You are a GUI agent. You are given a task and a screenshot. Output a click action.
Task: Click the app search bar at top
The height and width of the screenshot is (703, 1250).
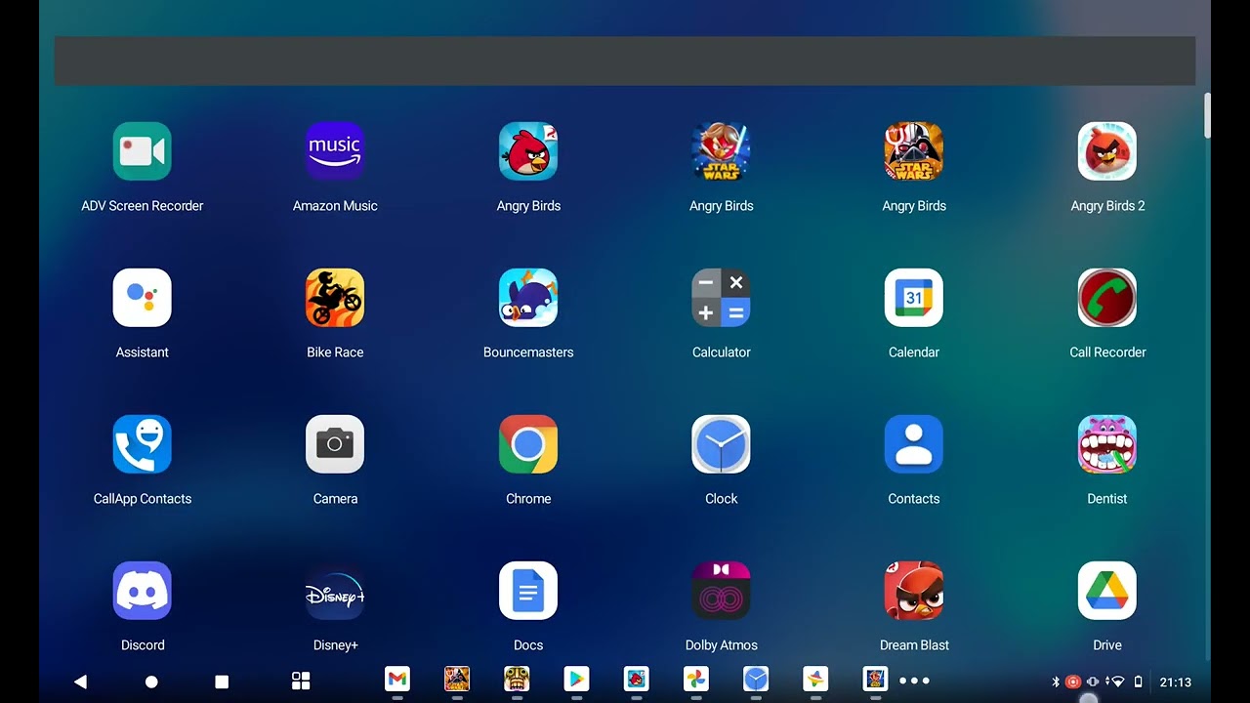coord(625,61)
